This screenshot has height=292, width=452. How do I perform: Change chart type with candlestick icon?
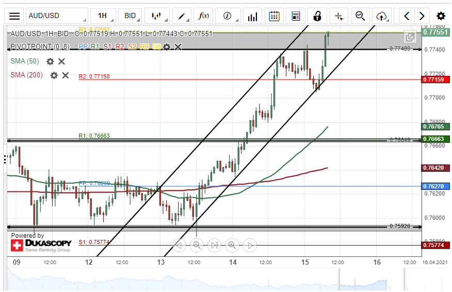(x=157, y=16)
